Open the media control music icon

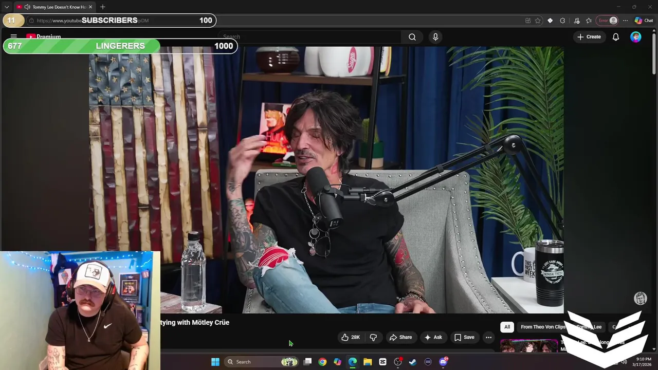point(576,21)
